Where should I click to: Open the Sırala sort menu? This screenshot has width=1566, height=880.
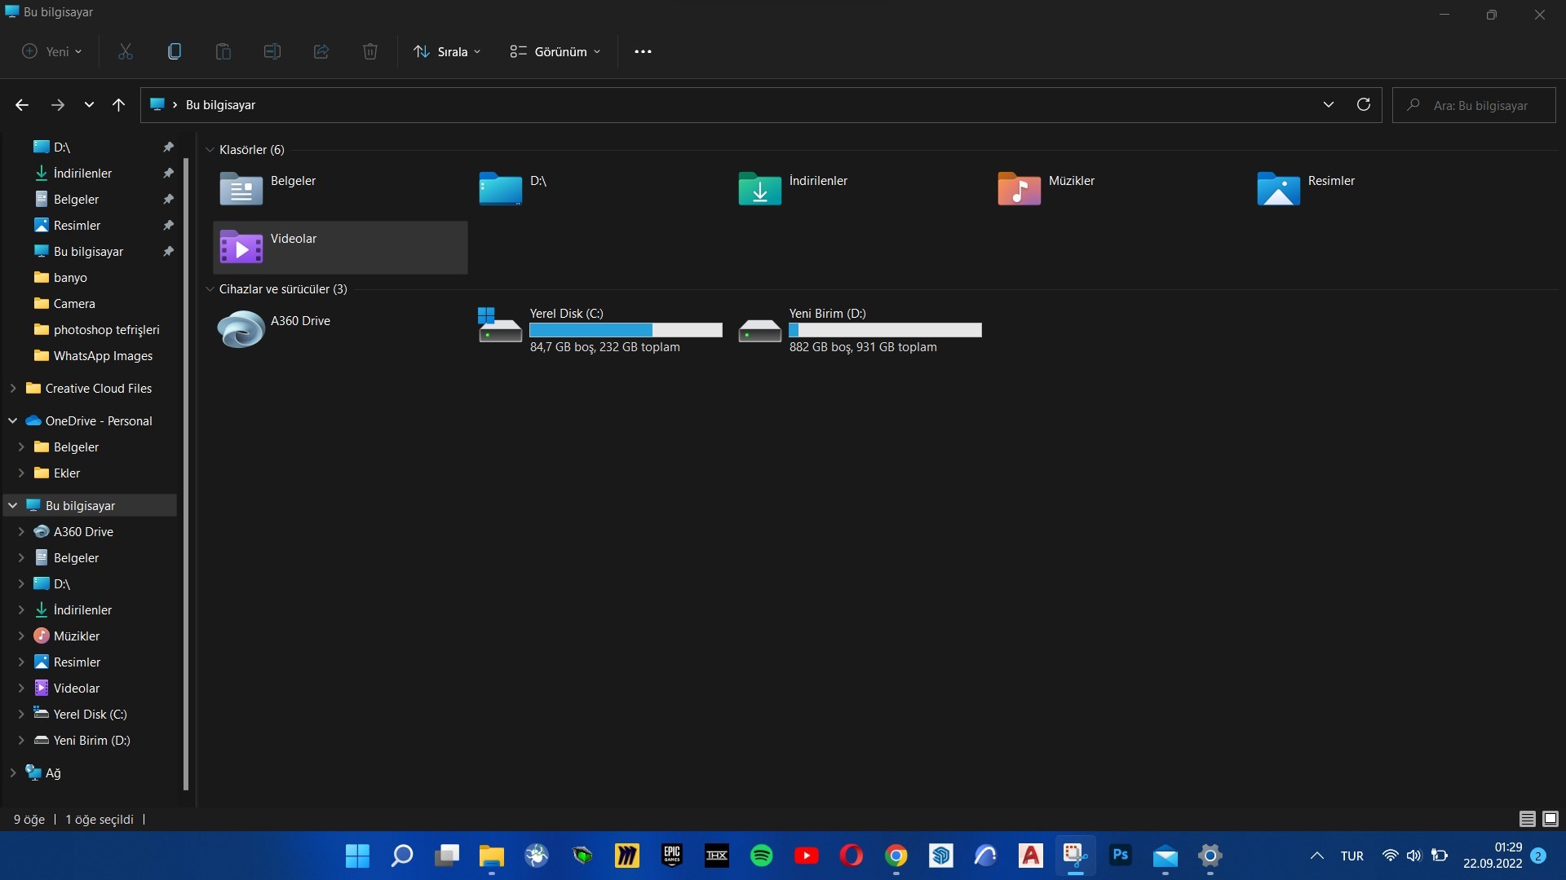coord(447,51)
